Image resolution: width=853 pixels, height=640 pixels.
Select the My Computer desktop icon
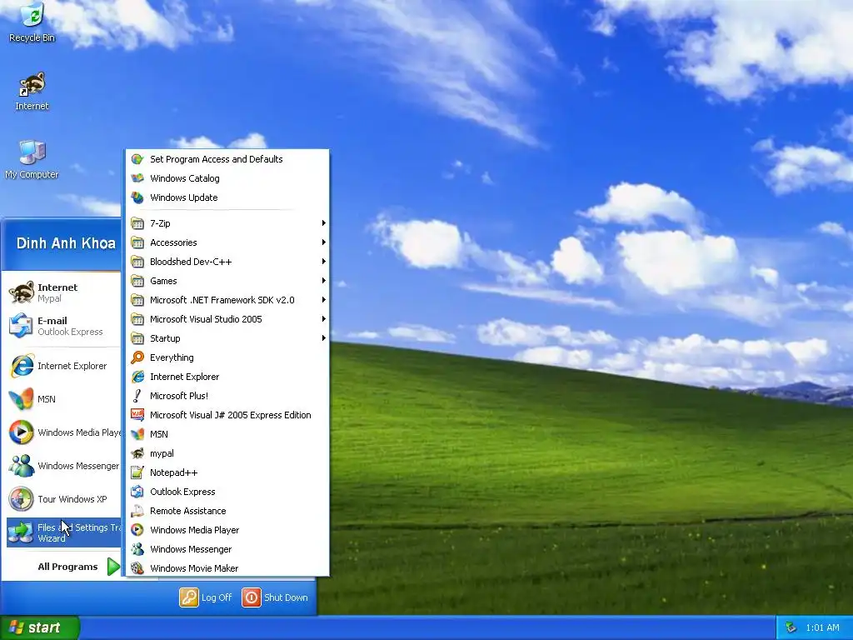pos(32,159)
